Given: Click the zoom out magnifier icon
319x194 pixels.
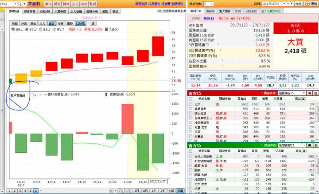Looking at the screenshot, I should [x=121, y=191].
